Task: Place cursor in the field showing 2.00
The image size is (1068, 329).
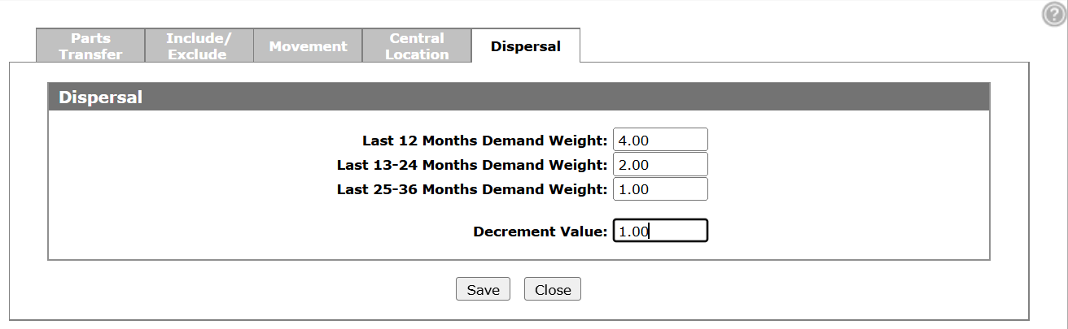Action: [x=660, y=165]
